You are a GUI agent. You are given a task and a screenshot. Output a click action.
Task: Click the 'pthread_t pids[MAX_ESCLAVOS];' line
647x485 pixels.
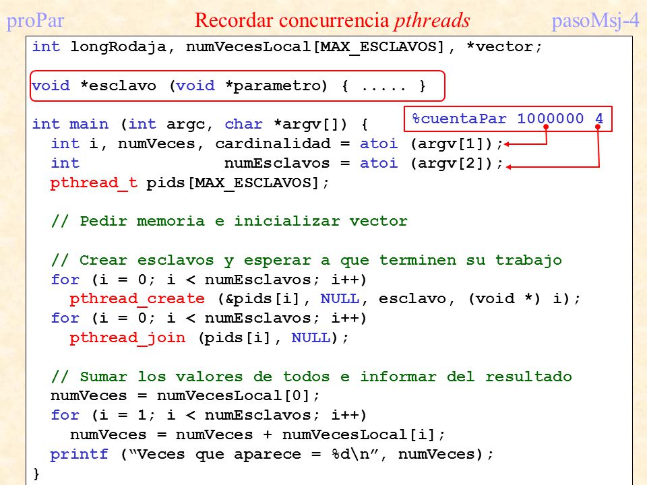click(x=189, y=183)
